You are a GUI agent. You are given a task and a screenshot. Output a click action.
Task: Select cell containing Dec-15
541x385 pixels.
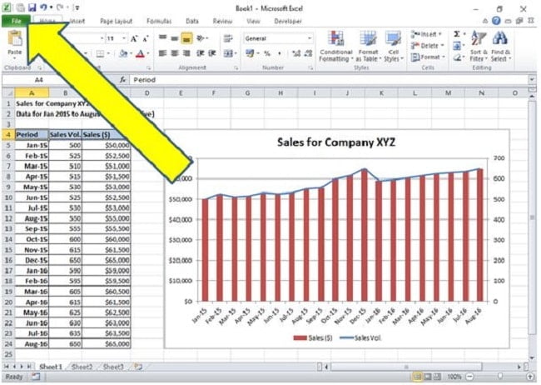[32, 260]
